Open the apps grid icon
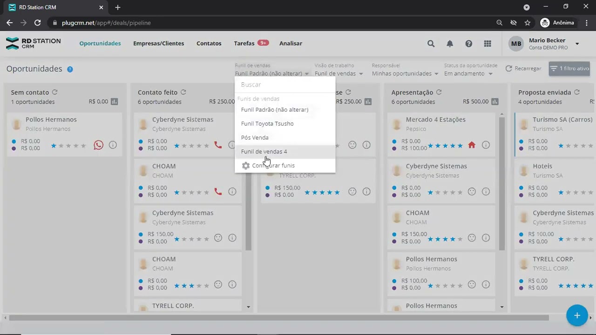The image size is (596, 335). 488,44
